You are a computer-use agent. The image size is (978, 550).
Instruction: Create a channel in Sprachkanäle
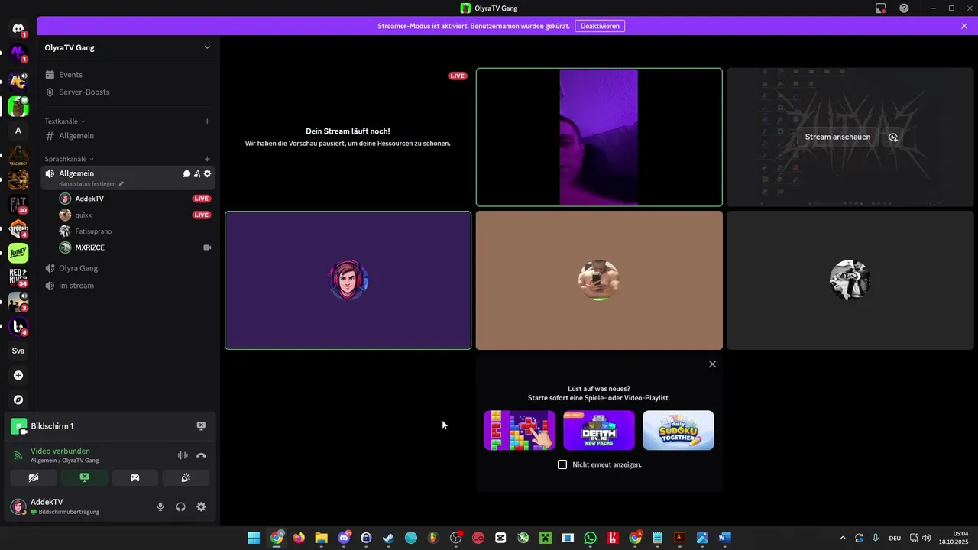click(x=207, y=159)
